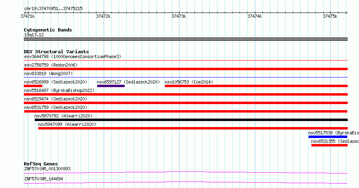Click the 37472k ruler tick label

(x=104, y=16)
